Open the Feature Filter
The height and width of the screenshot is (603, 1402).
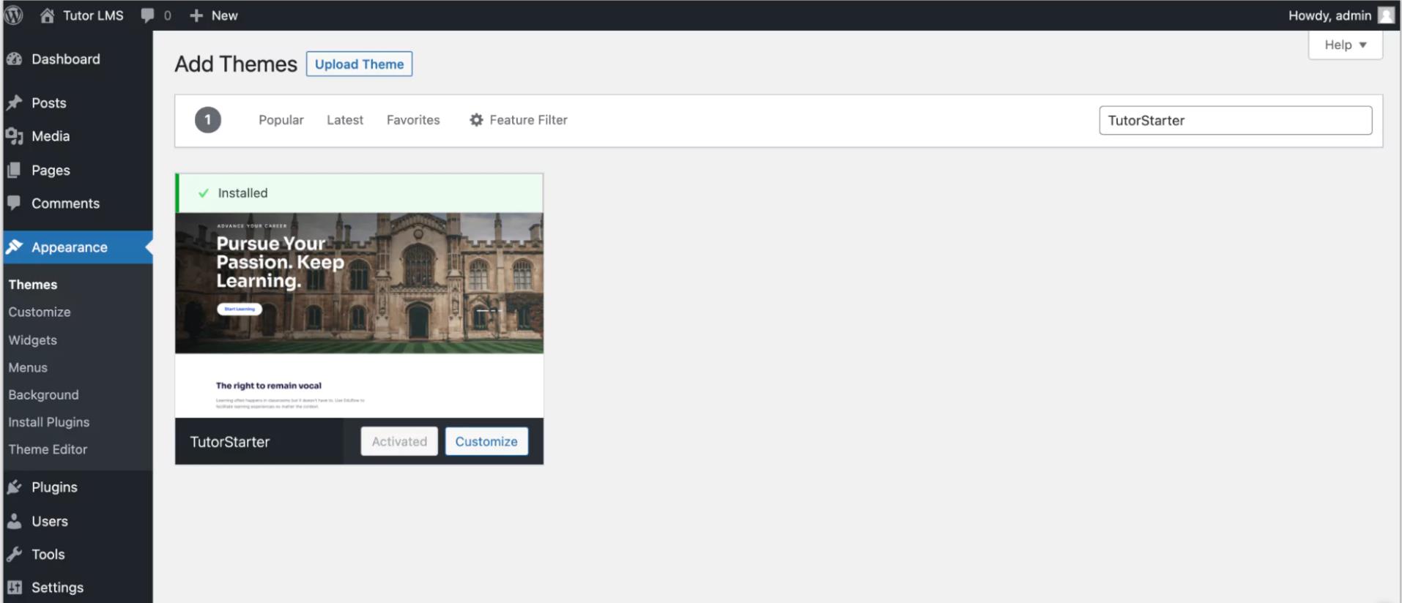[519, 120]
